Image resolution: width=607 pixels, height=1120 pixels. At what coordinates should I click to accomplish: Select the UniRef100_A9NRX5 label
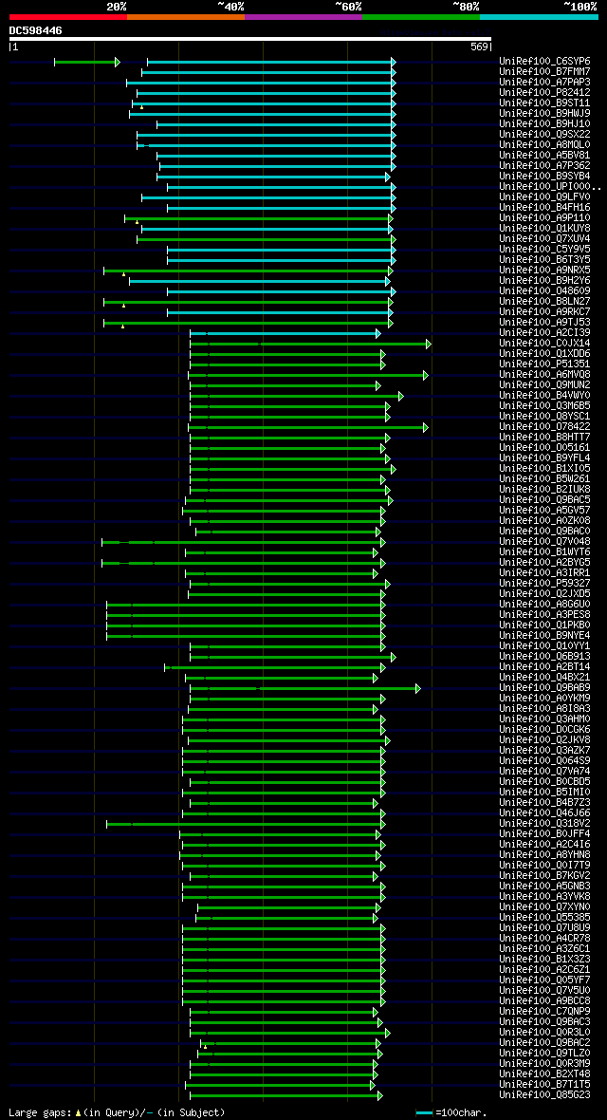click(544, 270)
